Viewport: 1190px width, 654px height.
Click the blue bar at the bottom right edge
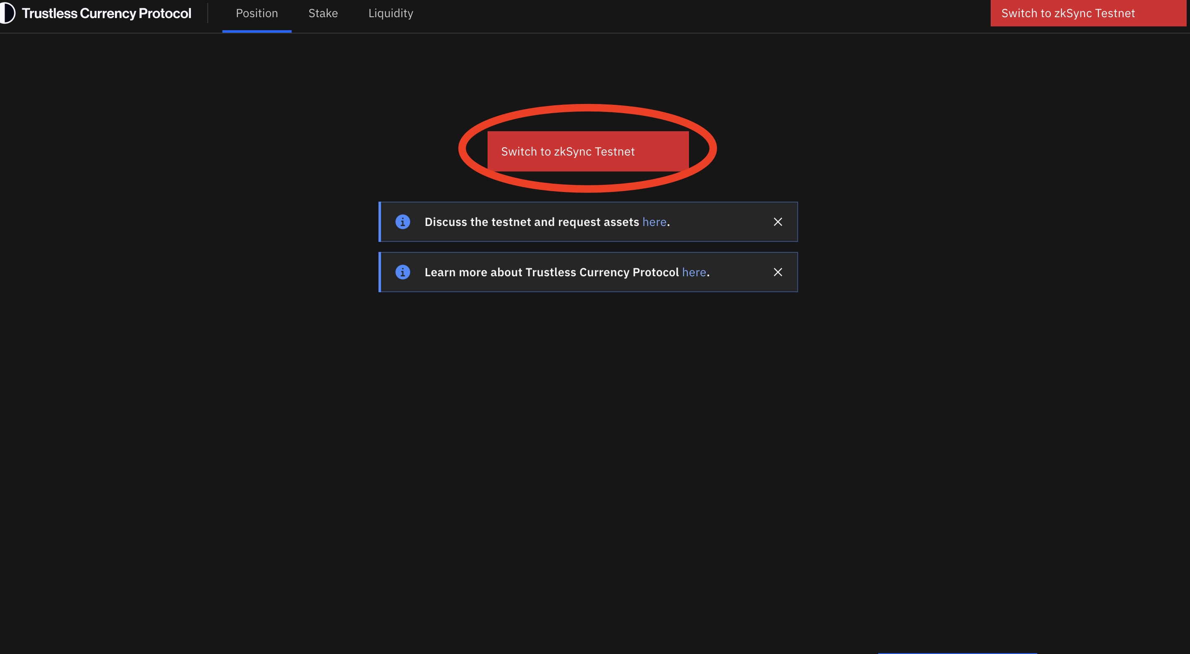point(957,653)
